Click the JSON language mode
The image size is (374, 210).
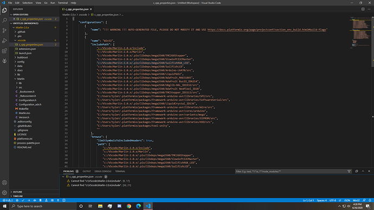[347, 200]
